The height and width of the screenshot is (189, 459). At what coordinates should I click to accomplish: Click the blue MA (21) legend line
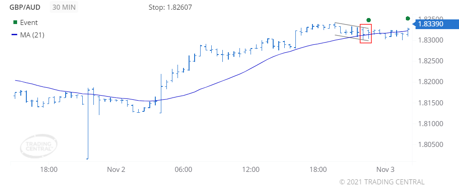[15, 35]
